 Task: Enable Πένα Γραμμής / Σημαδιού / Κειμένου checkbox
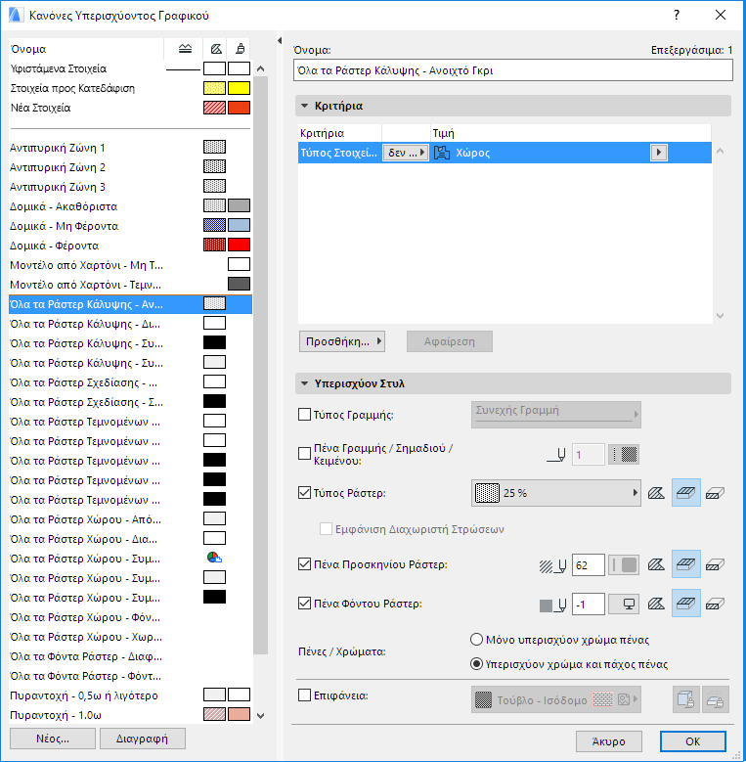(304, 454)
